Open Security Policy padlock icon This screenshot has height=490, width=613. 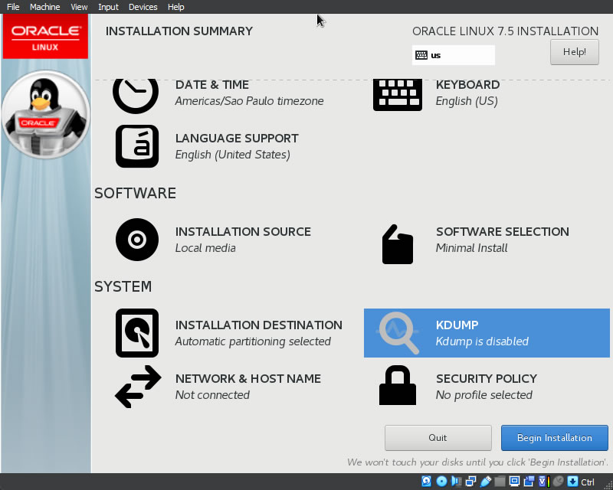pos(398,385)
